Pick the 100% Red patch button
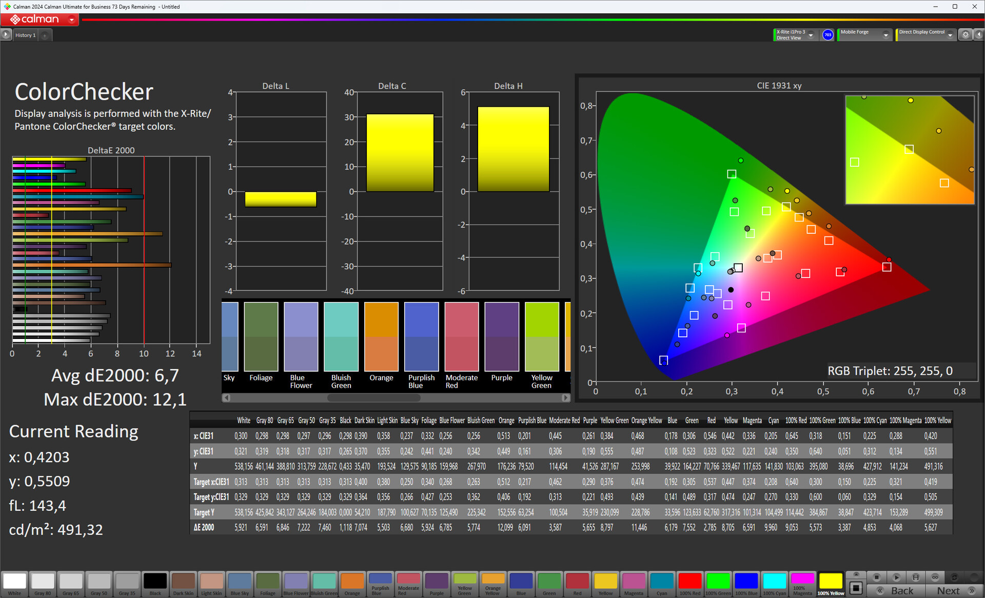 point(690,584)
